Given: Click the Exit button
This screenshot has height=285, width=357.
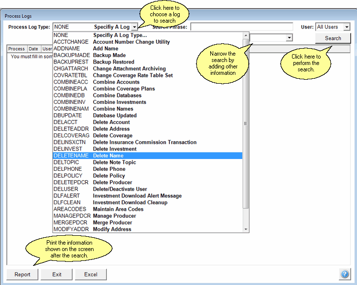Looking at the screenshot, I should [x=57, y=275].
